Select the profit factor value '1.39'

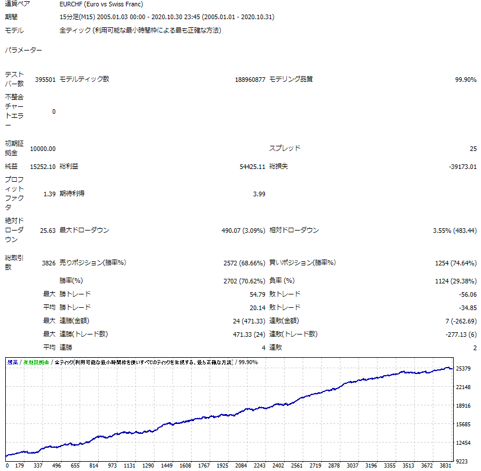tap(49, 194)
